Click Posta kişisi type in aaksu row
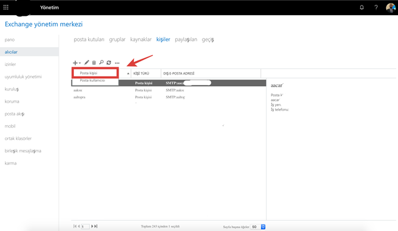Image resolution: width=398 pixels, height=231 pixels. coord(144,90)
